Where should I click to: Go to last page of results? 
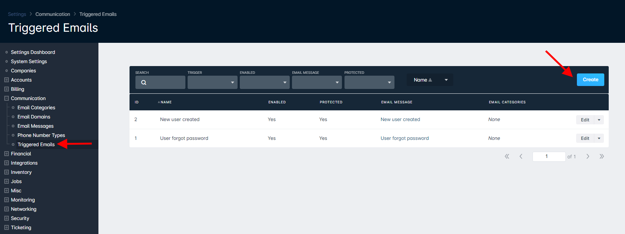pyautogui.click(x=602, y=156)
